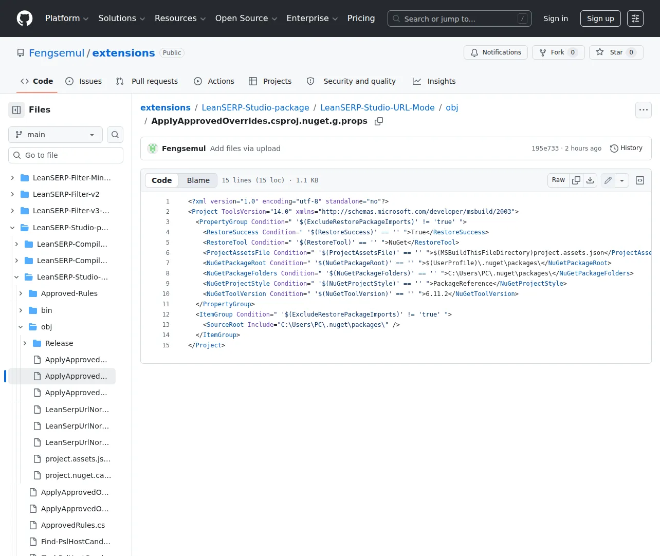
Task: Expand the Platform menu
Action: click(x=67, y=18)
